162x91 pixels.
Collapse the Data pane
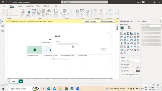point(160,21)
